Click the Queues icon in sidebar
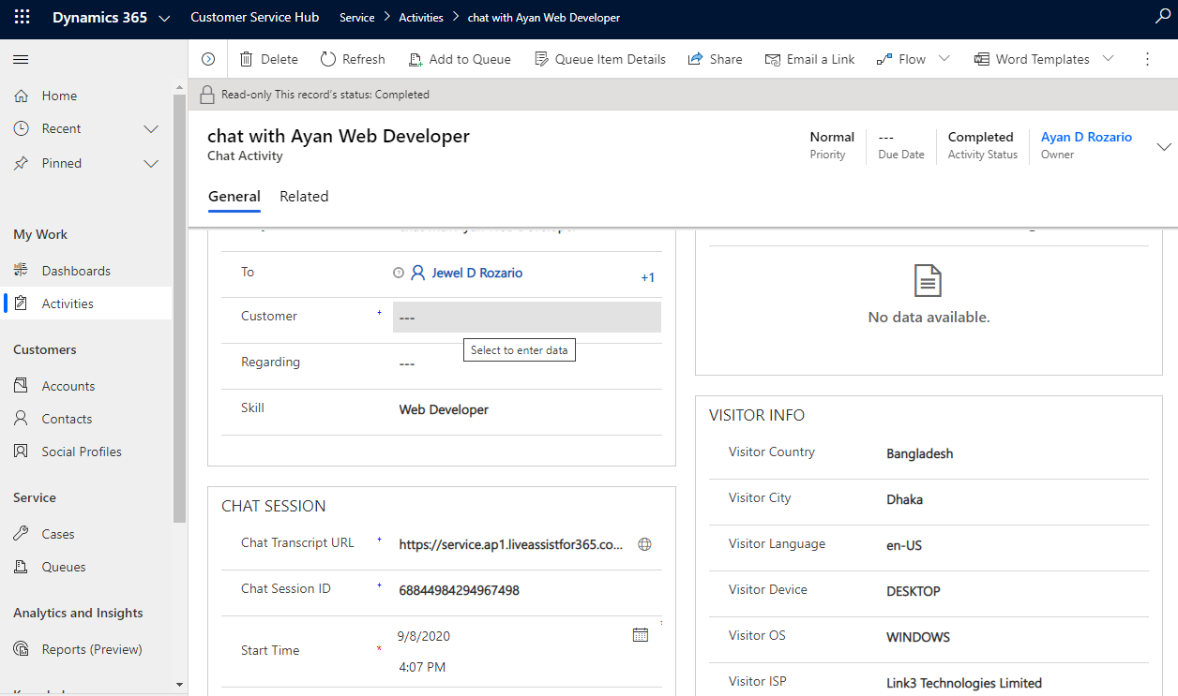Screen dimensions: 1178x696 [22, 567]
